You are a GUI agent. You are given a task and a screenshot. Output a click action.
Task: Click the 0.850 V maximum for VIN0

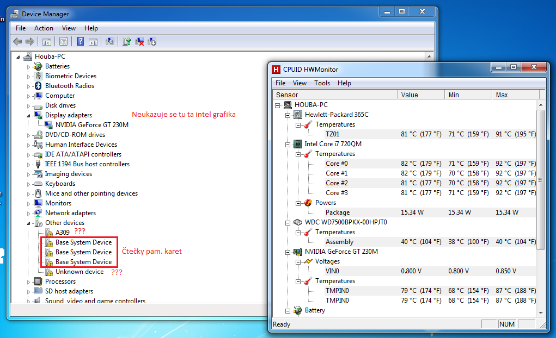pos(506,271)
